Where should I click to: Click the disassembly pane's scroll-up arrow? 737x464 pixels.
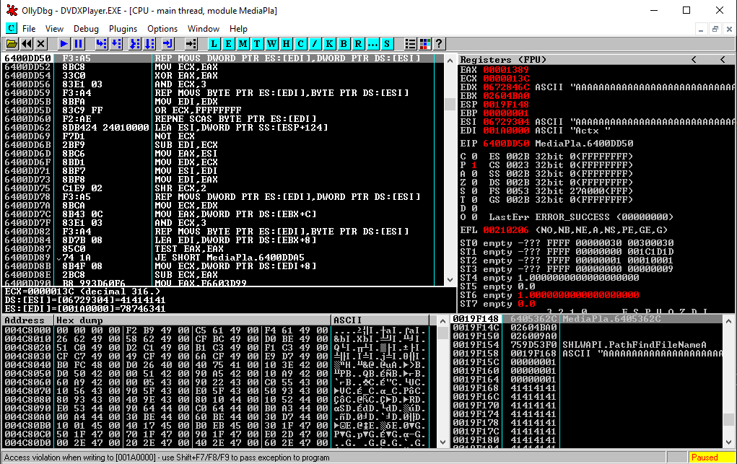click(450, 60)
